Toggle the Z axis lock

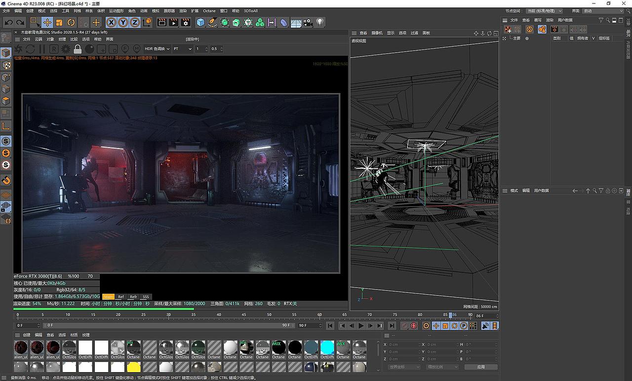tap(134, 22)
